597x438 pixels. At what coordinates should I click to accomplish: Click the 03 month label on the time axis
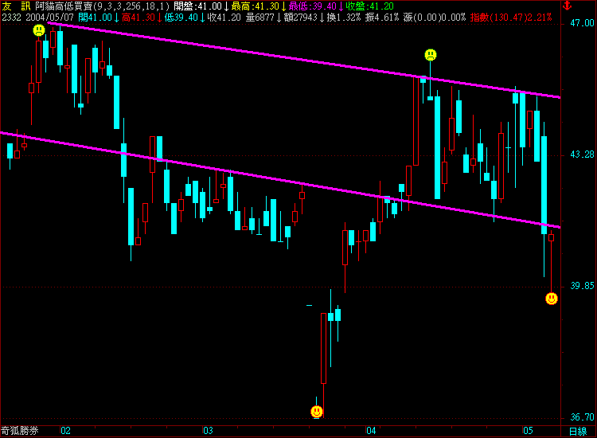pyautogui.click(x=208, y=431)
